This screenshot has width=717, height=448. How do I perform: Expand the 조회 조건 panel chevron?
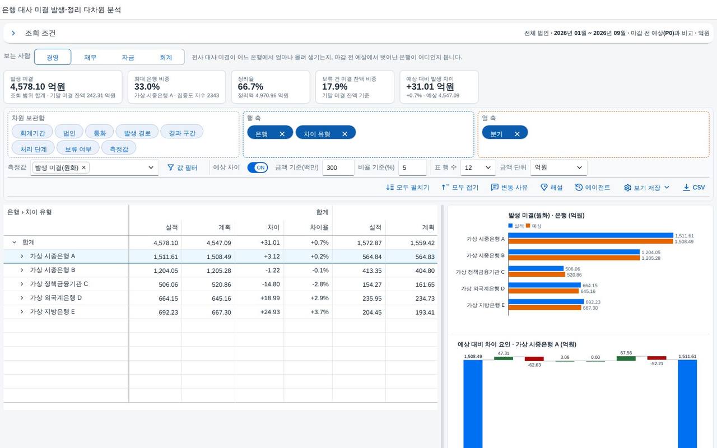click(13, 33)
